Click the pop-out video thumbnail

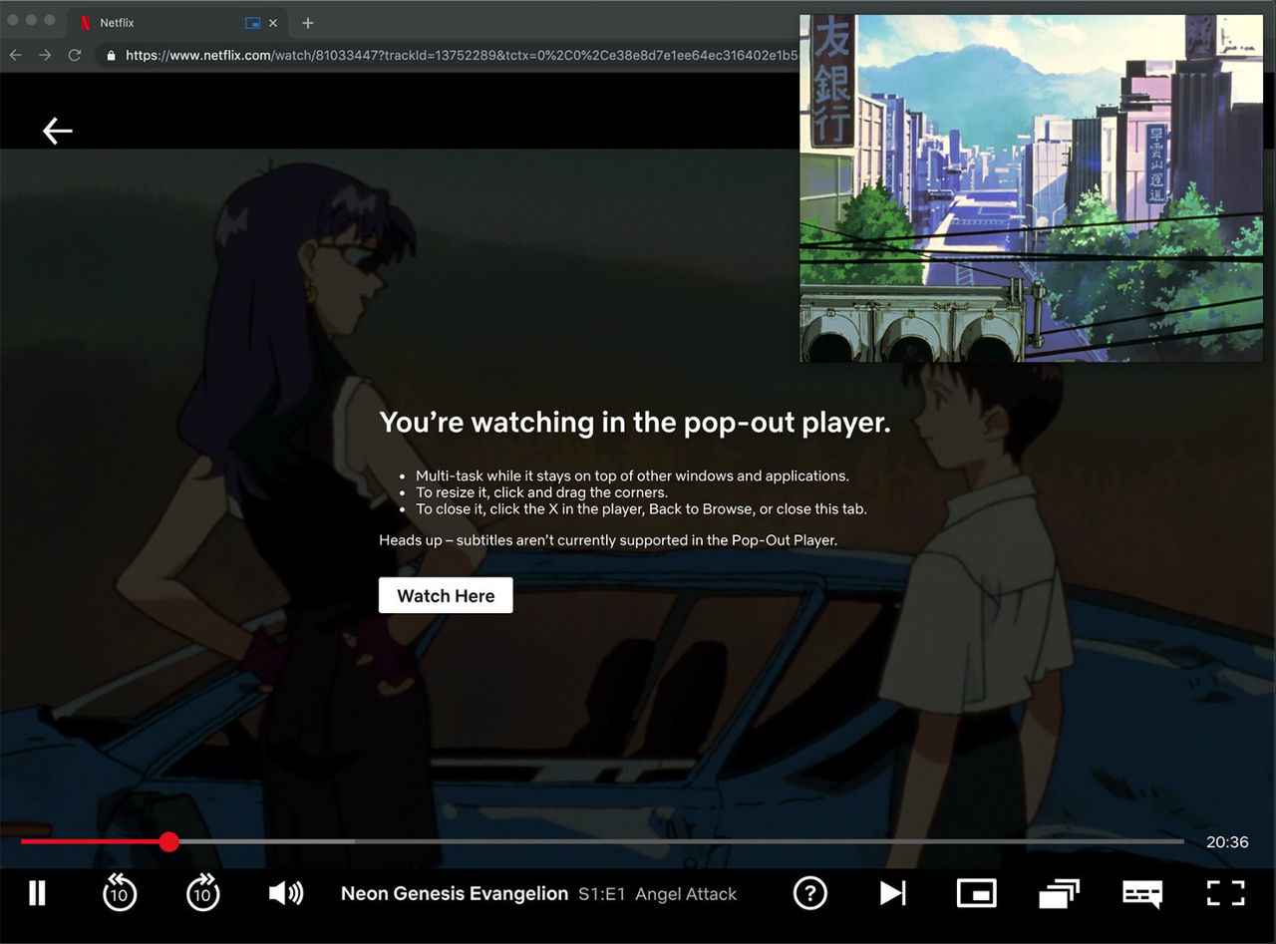(1032, 186)
